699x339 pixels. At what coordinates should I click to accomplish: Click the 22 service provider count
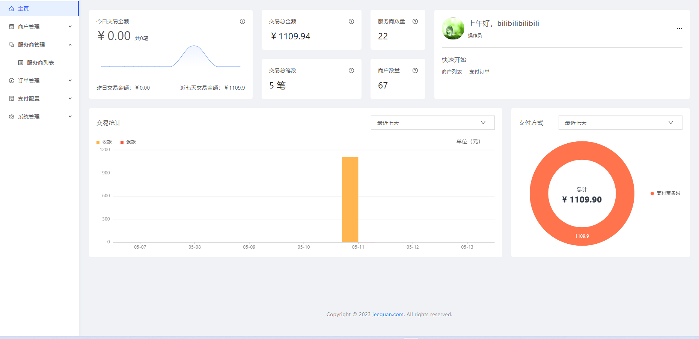point(383,36)
